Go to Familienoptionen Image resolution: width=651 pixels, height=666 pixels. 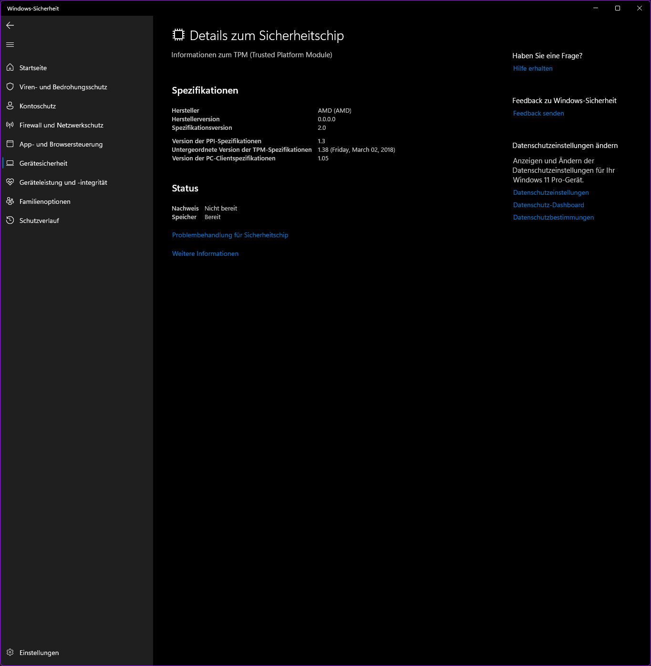[x=77, y=201]
